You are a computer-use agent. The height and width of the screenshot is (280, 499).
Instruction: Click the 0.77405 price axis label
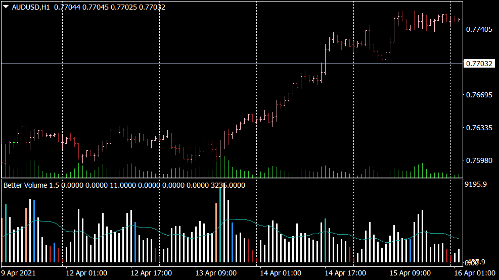point(478,29)
